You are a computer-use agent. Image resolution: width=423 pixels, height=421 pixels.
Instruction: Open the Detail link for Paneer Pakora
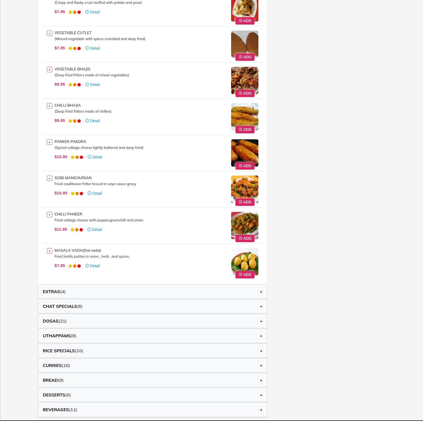click(95, 157)
